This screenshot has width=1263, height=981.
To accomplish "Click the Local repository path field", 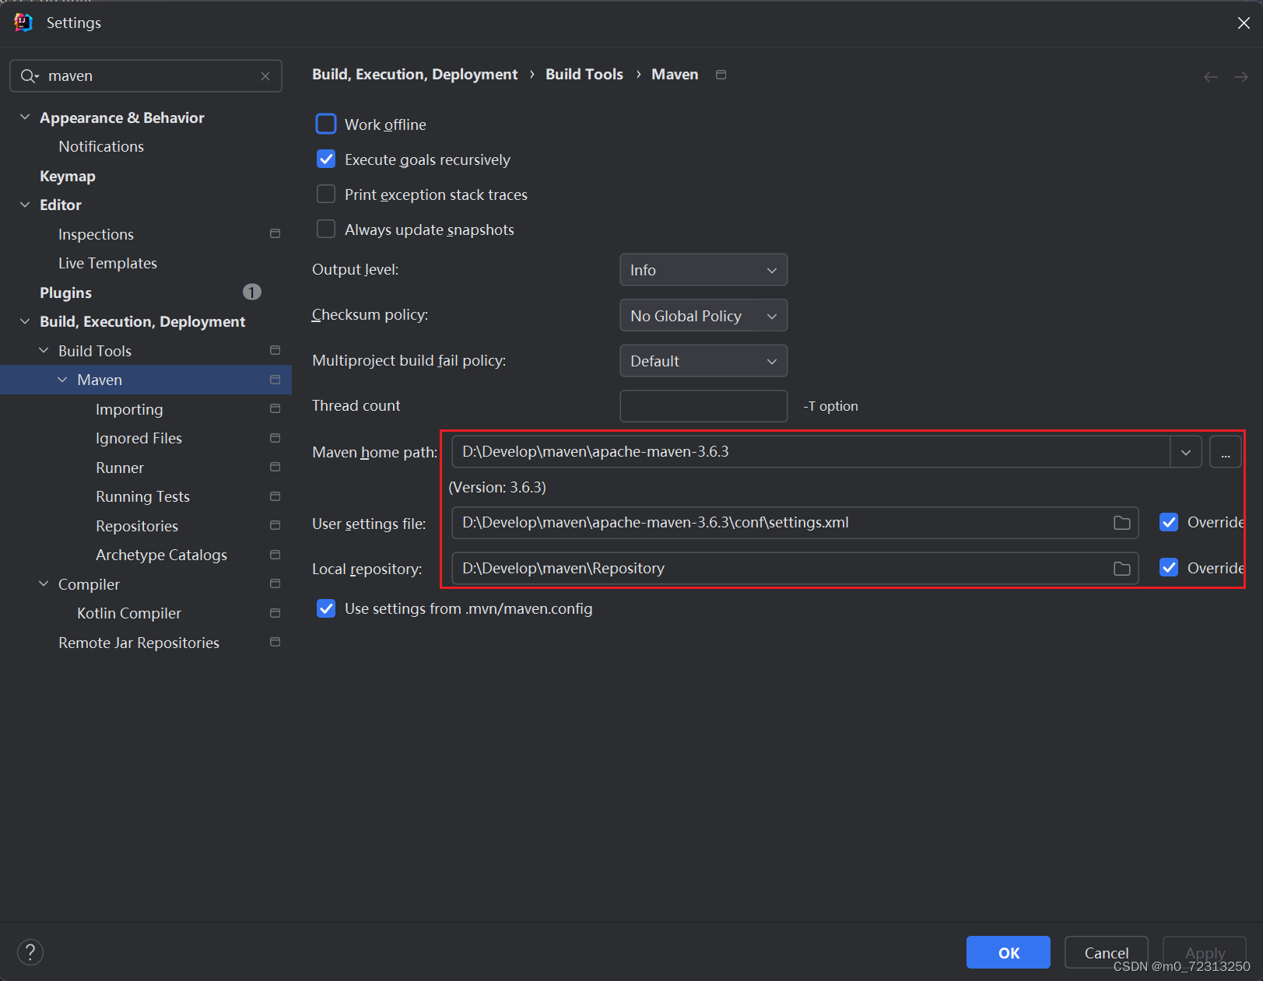I will point(795,569).
